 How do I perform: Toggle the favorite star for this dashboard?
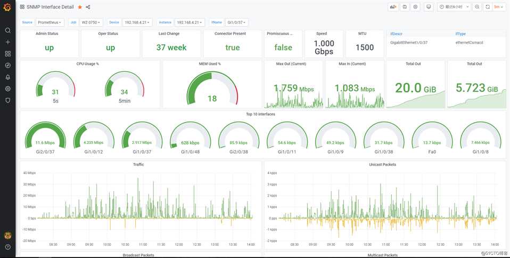point(80,7)
